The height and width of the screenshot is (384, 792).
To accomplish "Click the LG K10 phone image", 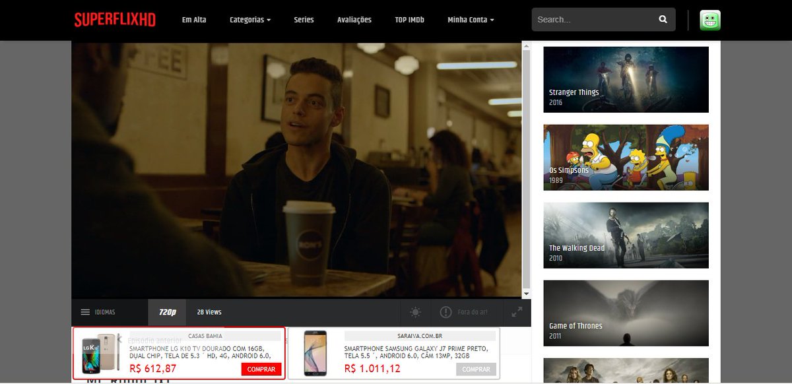I will [x=99, y=354].
